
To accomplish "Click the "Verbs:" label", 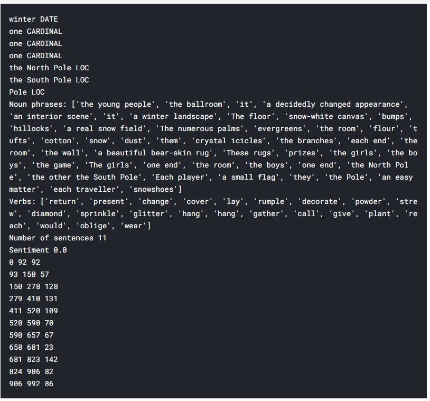I will [x=22, y=201].
